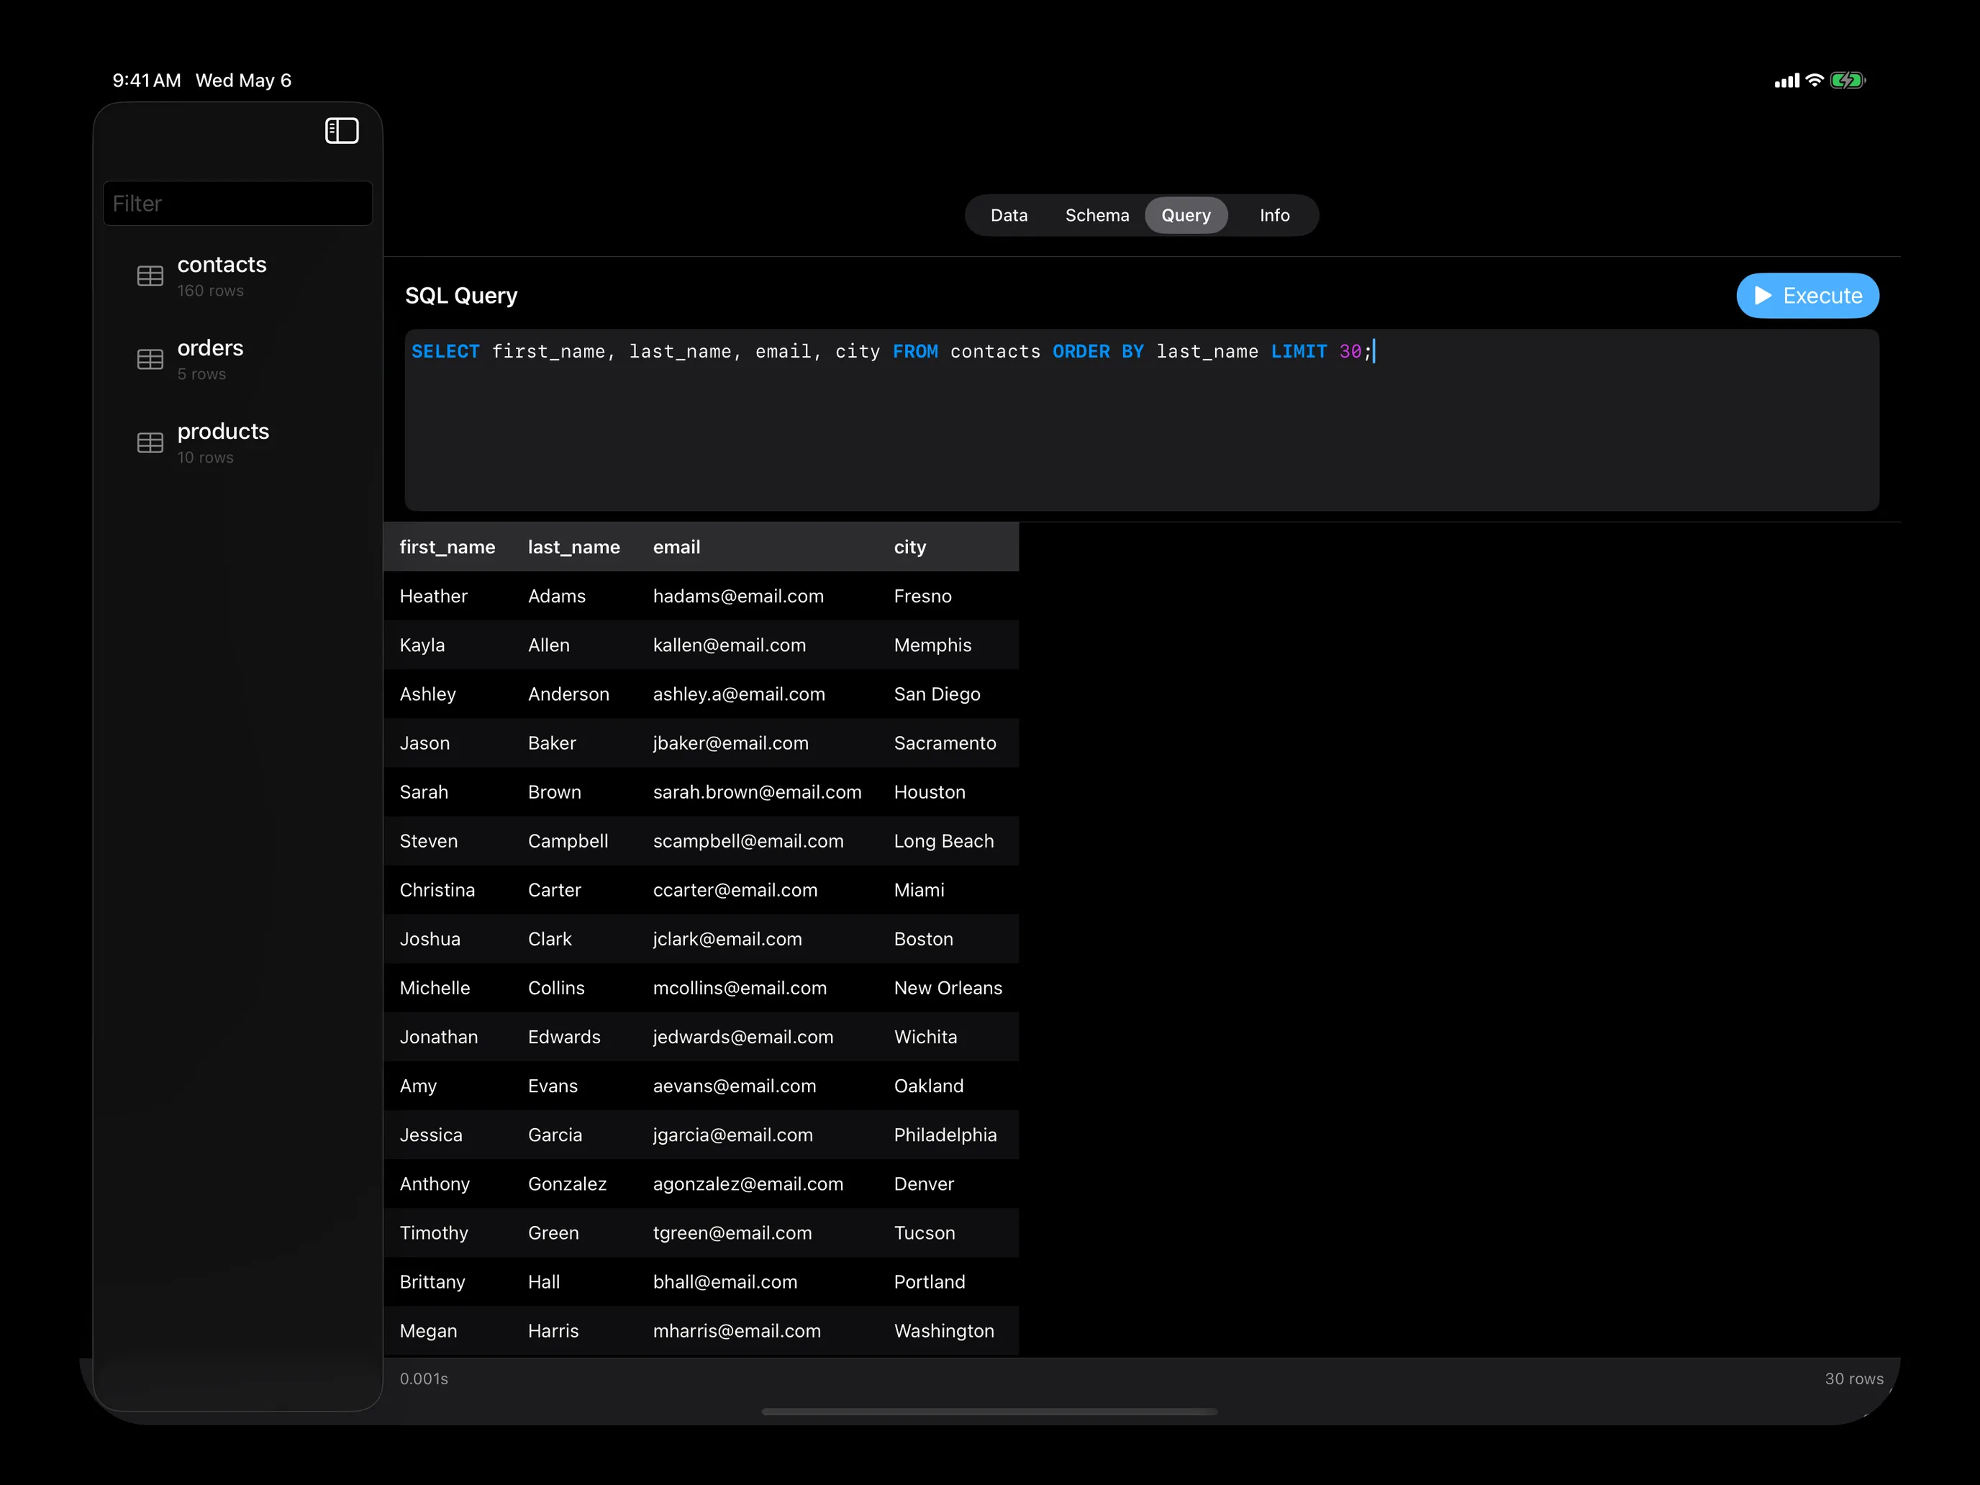Switch to the Data tab

tap(1009, 215)
